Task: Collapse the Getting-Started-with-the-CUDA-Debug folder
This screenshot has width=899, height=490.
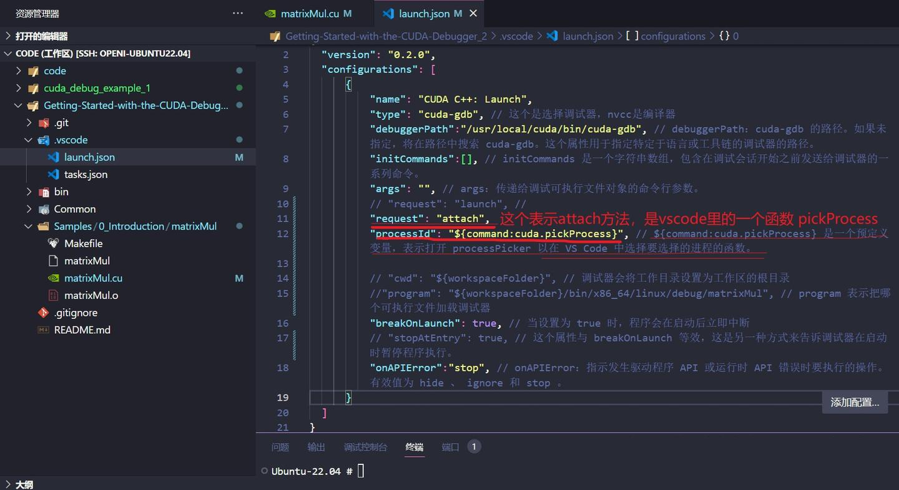Action: (x=19, y=105)
